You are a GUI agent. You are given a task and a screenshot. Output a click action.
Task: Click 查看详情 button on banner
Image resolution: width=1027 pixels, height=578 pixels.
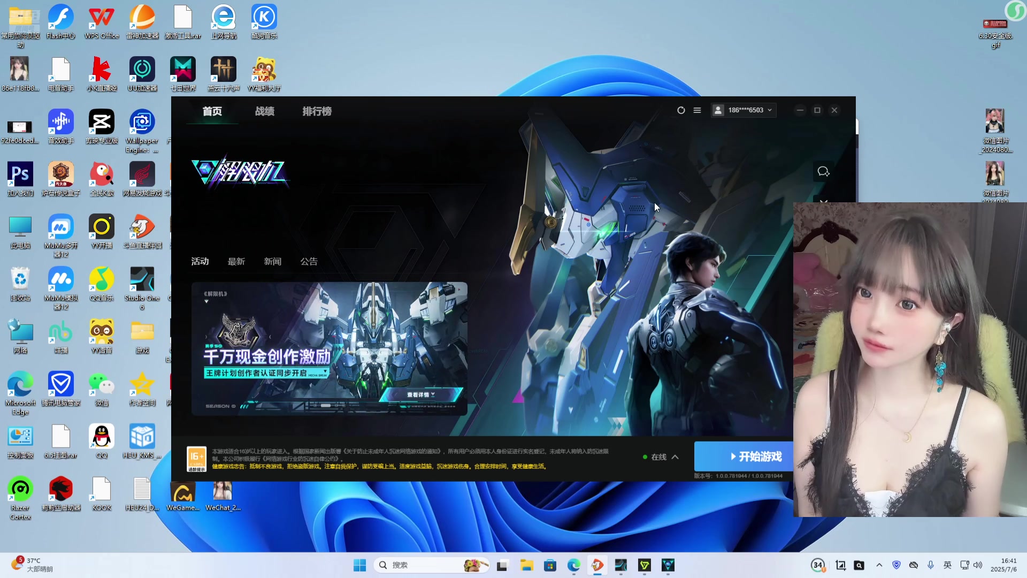pos(421,395)
